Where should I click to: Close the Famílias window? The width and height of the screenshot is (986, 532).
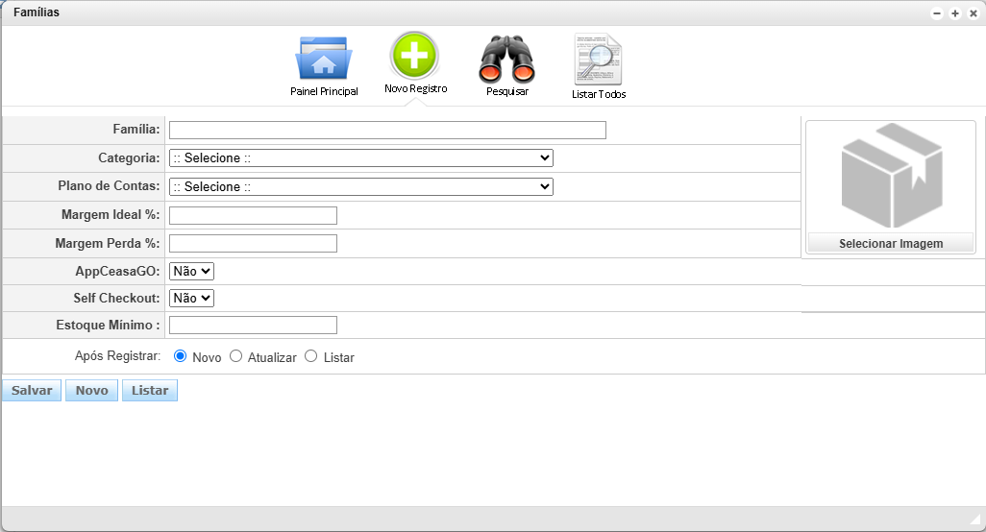(973, 13)
